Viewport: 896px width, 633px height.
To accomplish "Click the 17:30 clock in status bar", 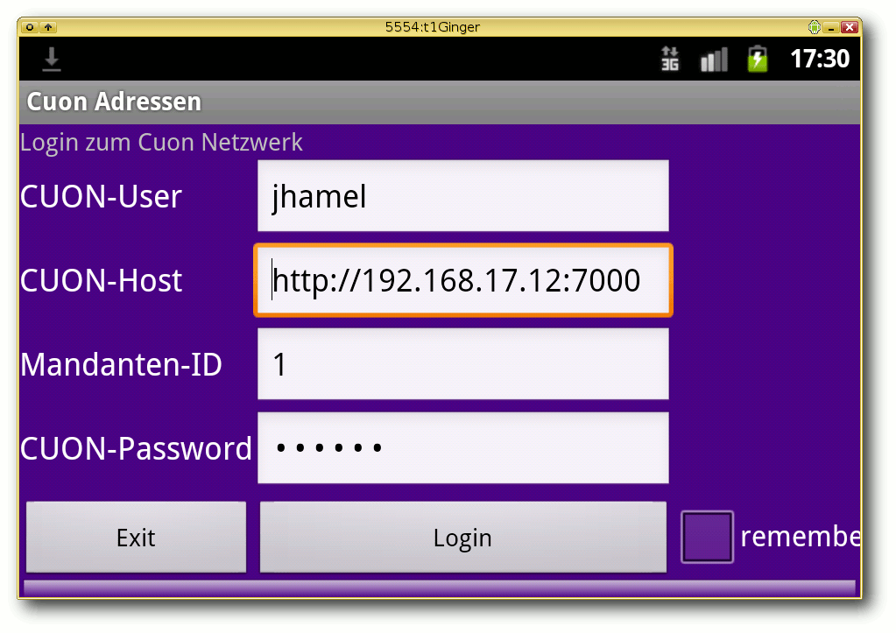I will 819,59.
